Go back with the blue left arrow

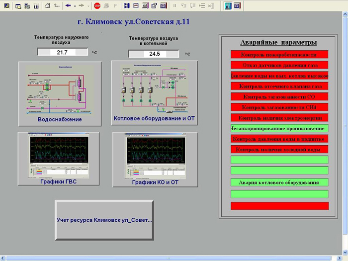68,6
